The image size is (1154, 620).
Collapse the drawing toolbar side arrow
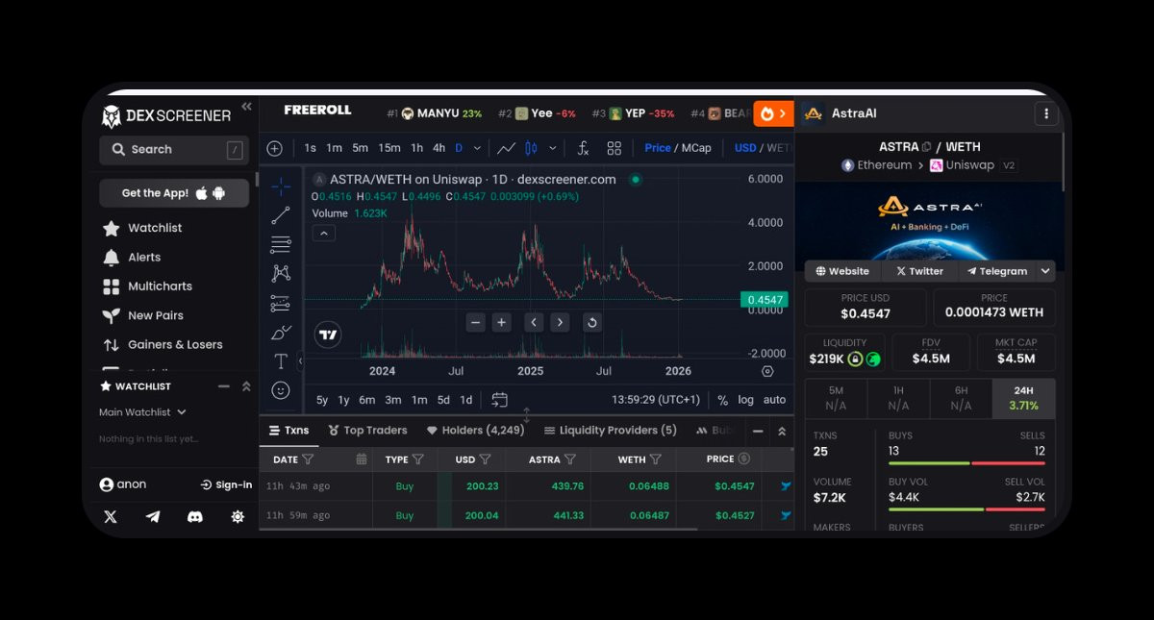point(300,361)
